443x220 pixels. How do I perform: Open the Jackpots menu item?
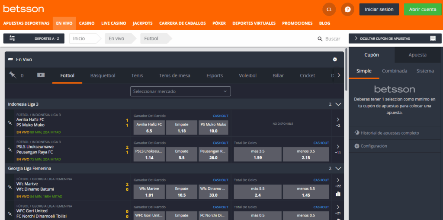click(143, 23)
